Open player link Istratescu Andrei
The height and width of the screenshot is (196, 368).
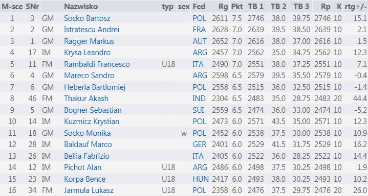pos(92,30)
